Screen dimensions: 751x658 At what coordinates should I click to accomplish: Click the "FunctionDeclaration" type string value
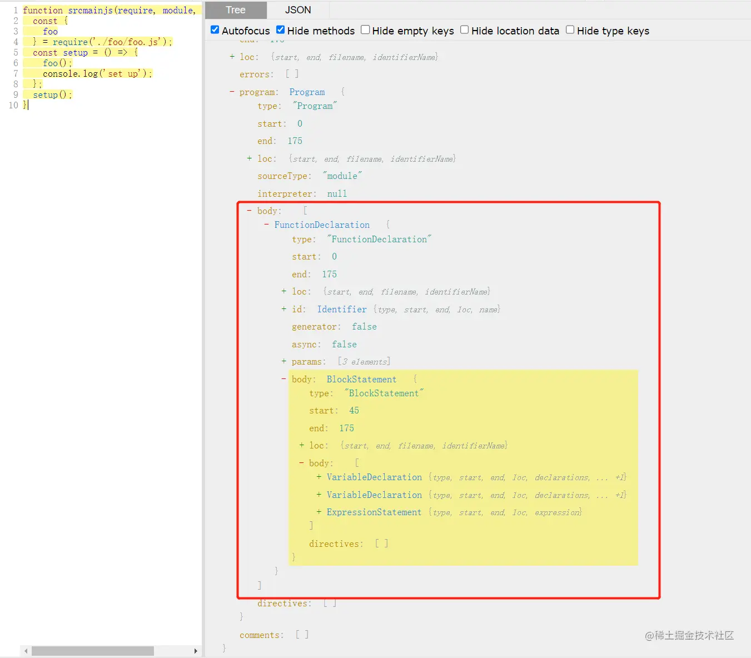pos(379,239)
